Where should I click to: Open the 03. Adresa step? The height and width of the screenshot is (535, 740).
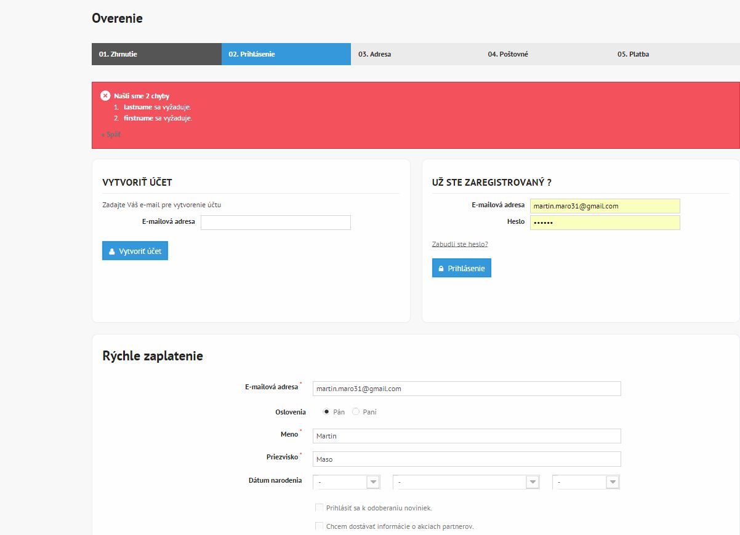pos(416,54)
